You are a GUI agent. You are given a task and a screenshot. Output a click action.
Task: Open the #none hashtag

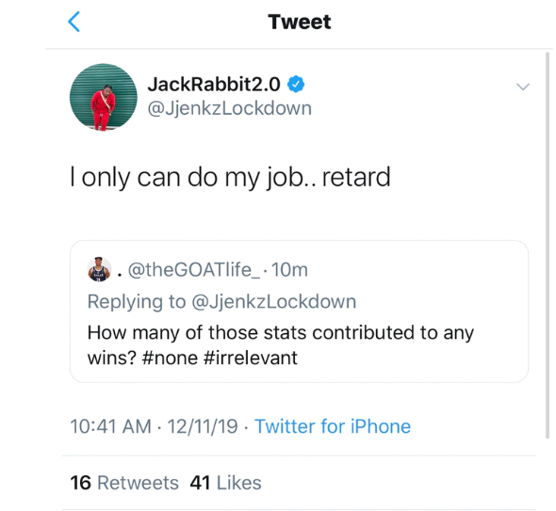[170, 358]
